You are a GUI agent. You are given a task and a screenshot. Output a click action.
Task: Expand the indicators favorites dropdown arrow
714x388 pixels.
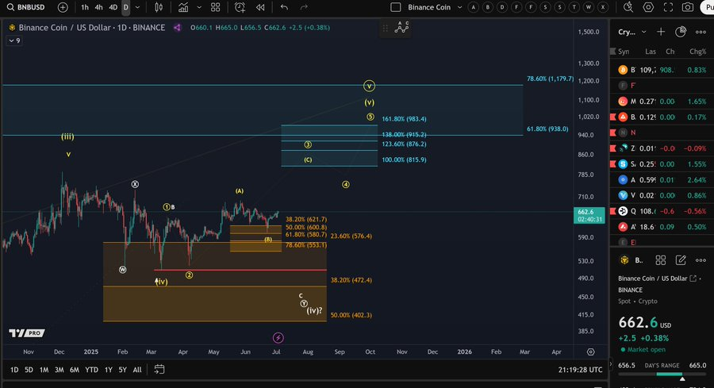point(199,7)
